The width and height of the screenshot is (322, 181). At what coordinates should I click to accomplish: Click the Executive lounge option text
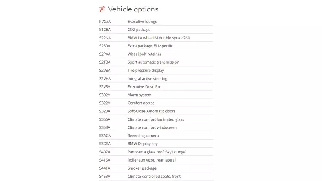[142, 22]
